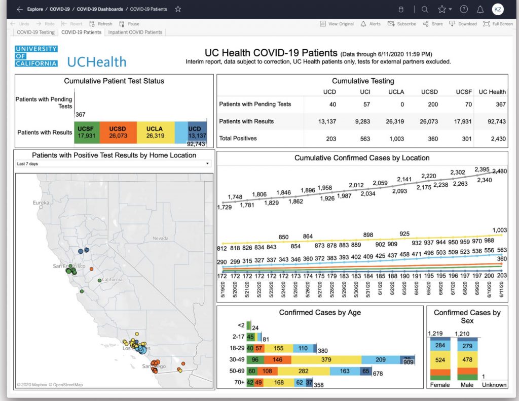This screenshot has width=519, height=401.
Task: Select the dark blue UCD 13,137 segment
Action: [198, 132]
